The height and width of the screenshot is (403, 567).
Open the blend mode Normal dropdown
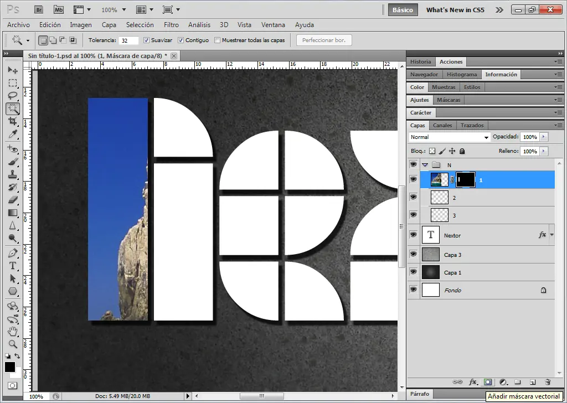pyautogui.click(x=449, y=137)
